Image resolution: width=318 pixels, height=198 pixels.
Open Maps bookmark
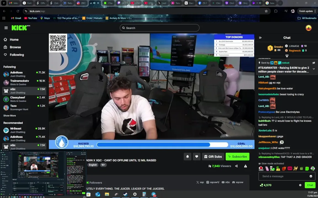[45, 18]
